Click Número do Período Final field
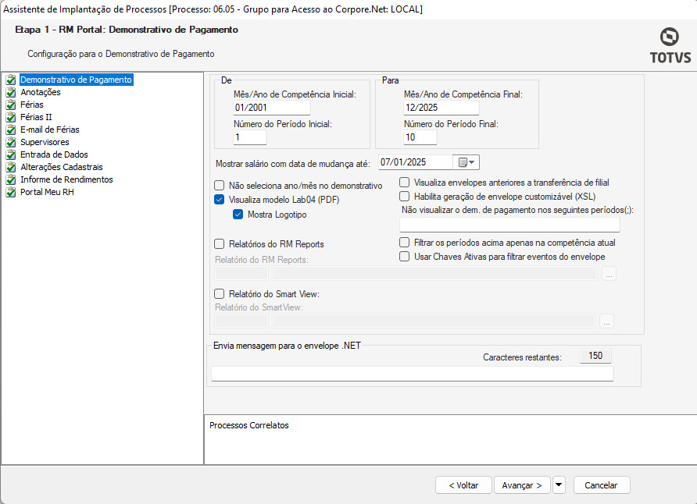 (420, 137)
